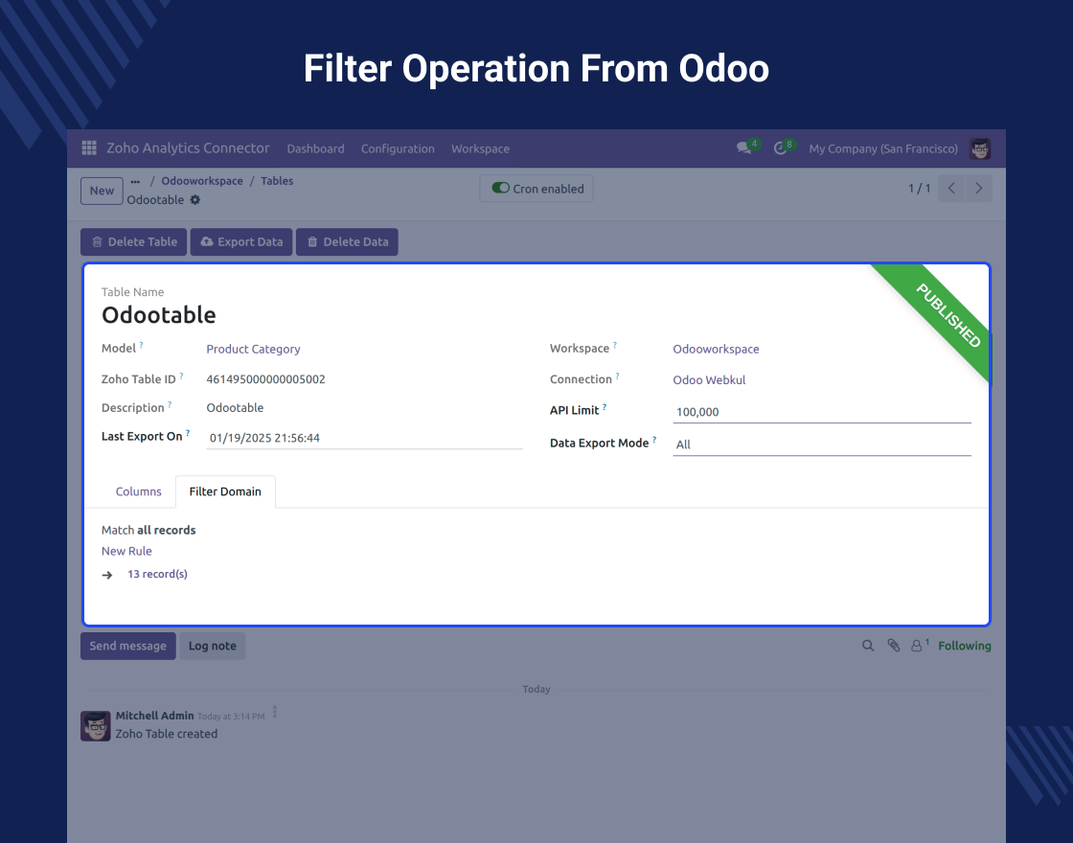Image resolution: width=1073 pixels, height=843 pixels.
Task: Click Zoho Table created message text
Action: tap(167, 734)
